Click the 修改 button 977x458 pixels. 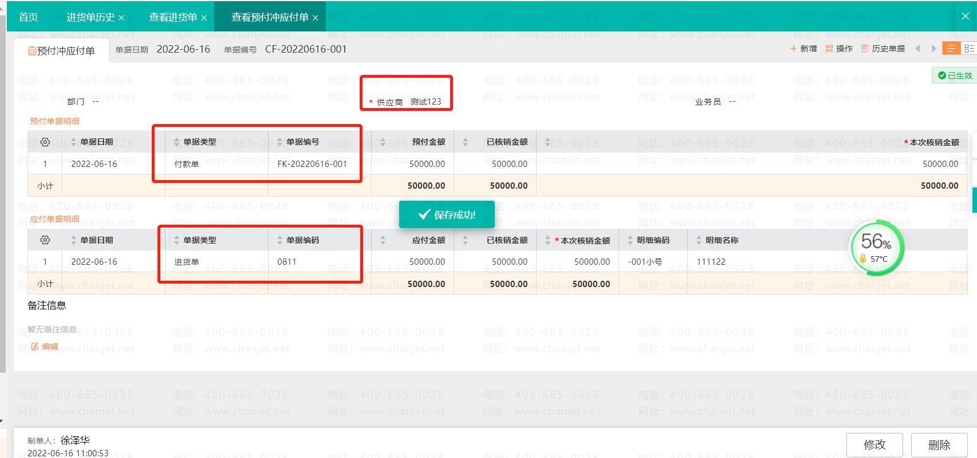click(874, 445)
